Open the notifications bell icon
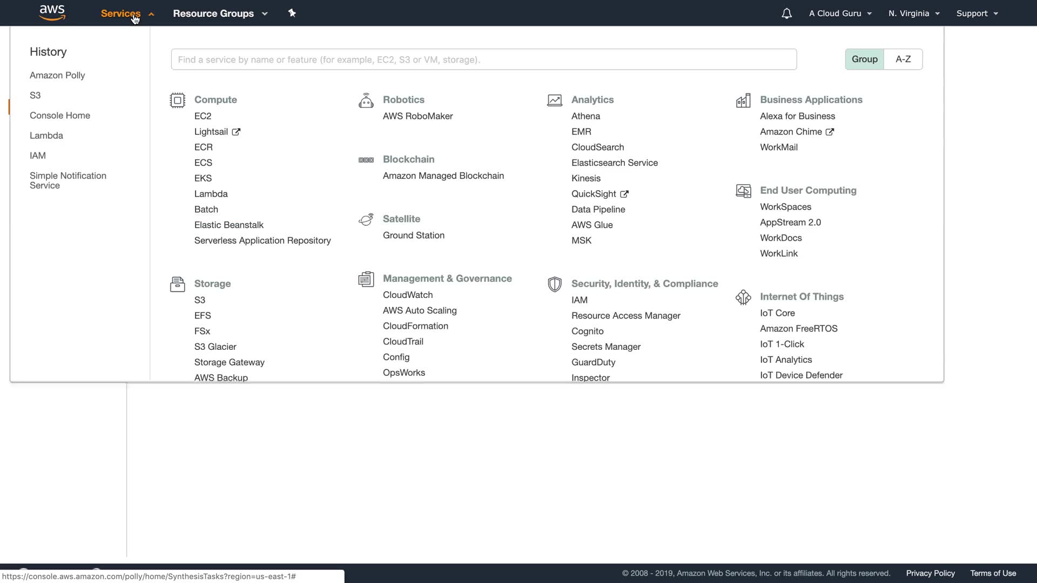This screenshot has height=583, width=1037. [786, 13]
